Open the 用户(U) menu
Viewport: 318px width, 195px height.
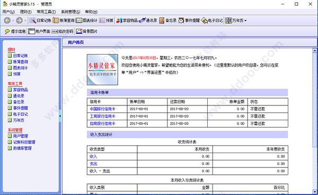tap(8, 12)
